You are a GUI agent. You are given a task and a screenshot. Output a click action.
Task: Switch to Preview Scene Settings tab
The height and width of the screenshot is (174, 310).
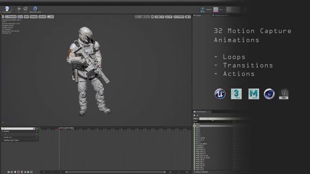220,15
